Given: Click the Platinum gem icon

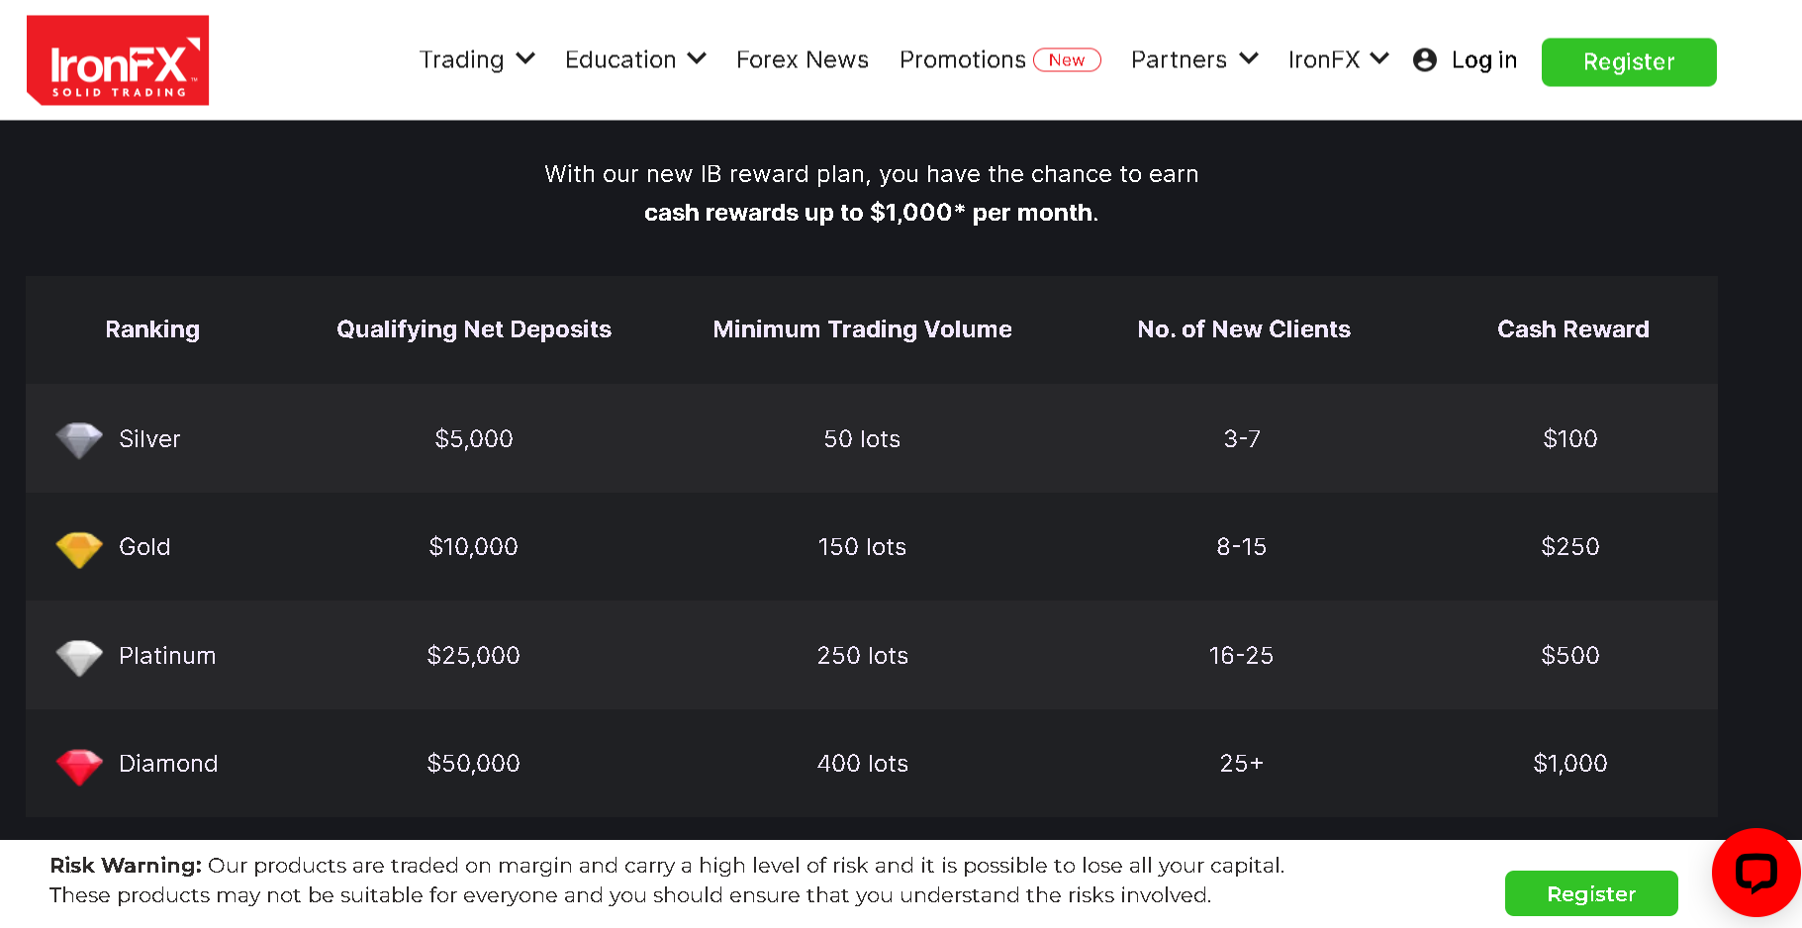Looking at the screenshot, I should pyautogui.click(x=79, y=657).
